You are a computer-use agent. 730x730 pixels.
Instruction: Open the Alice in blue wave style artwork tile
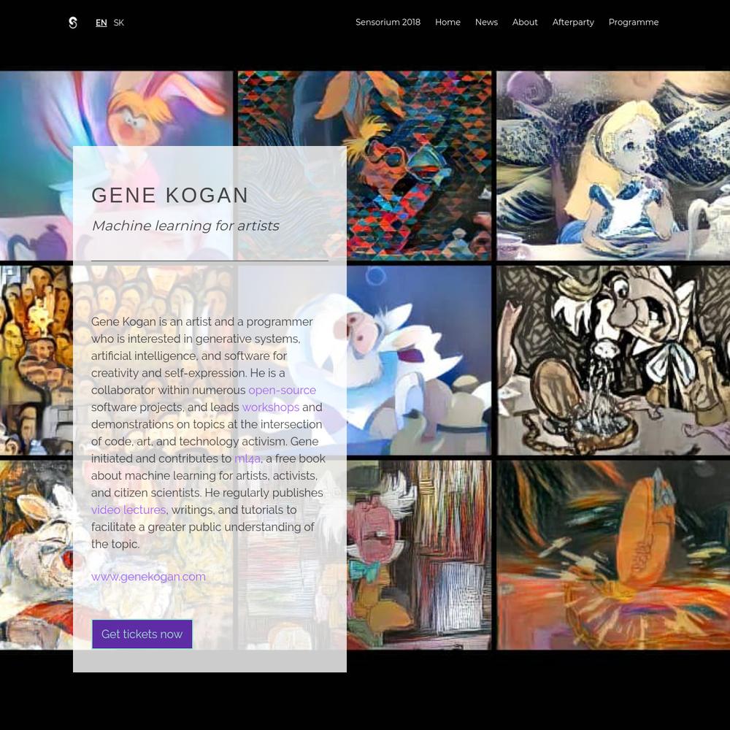(613, 165)
